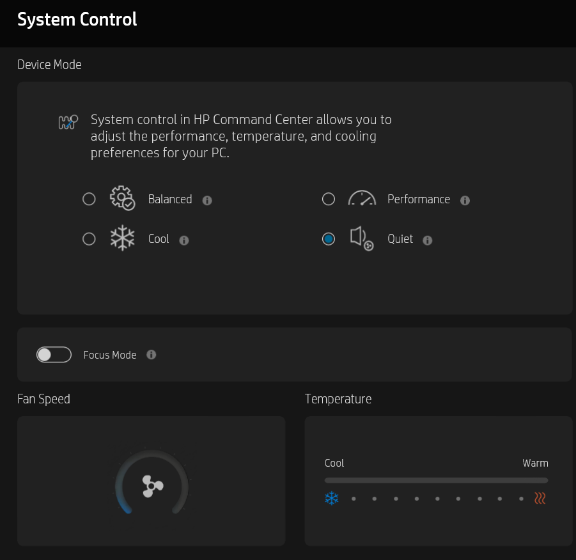
Task: Click the Cool info icon
Action: pos(183,240)
